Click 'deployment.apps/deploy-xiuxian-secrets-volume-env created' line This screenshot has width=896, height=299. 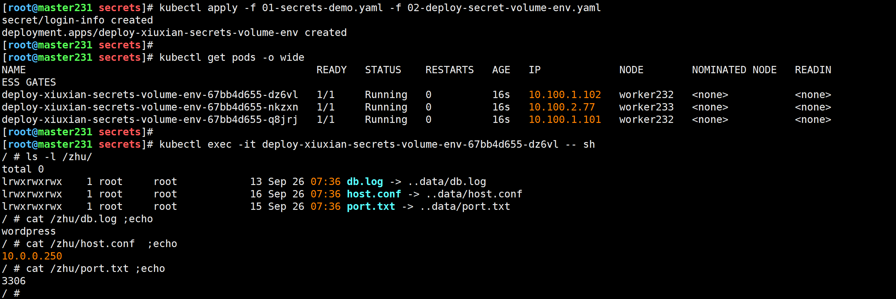tap(174, 33)
